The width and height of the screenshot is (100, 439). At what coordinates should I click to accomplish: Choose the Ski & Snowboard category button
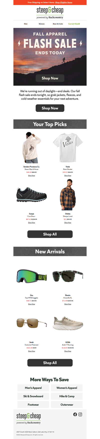tap(33, 396)
